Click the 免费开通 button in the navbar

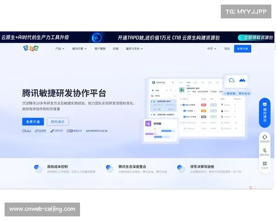(x=242, y=49)
